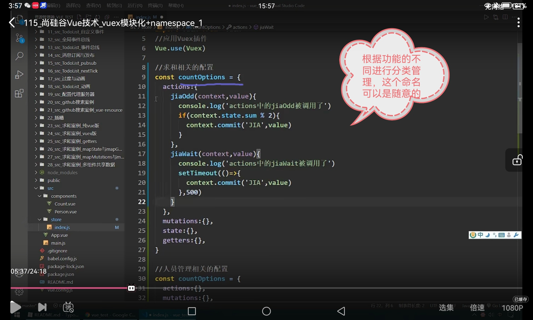Open Count.vue file in explorer
The image size is (533, 320).
(65, 204)
